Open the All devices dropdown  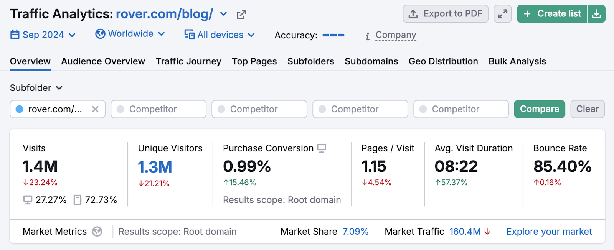coord(220,35)
